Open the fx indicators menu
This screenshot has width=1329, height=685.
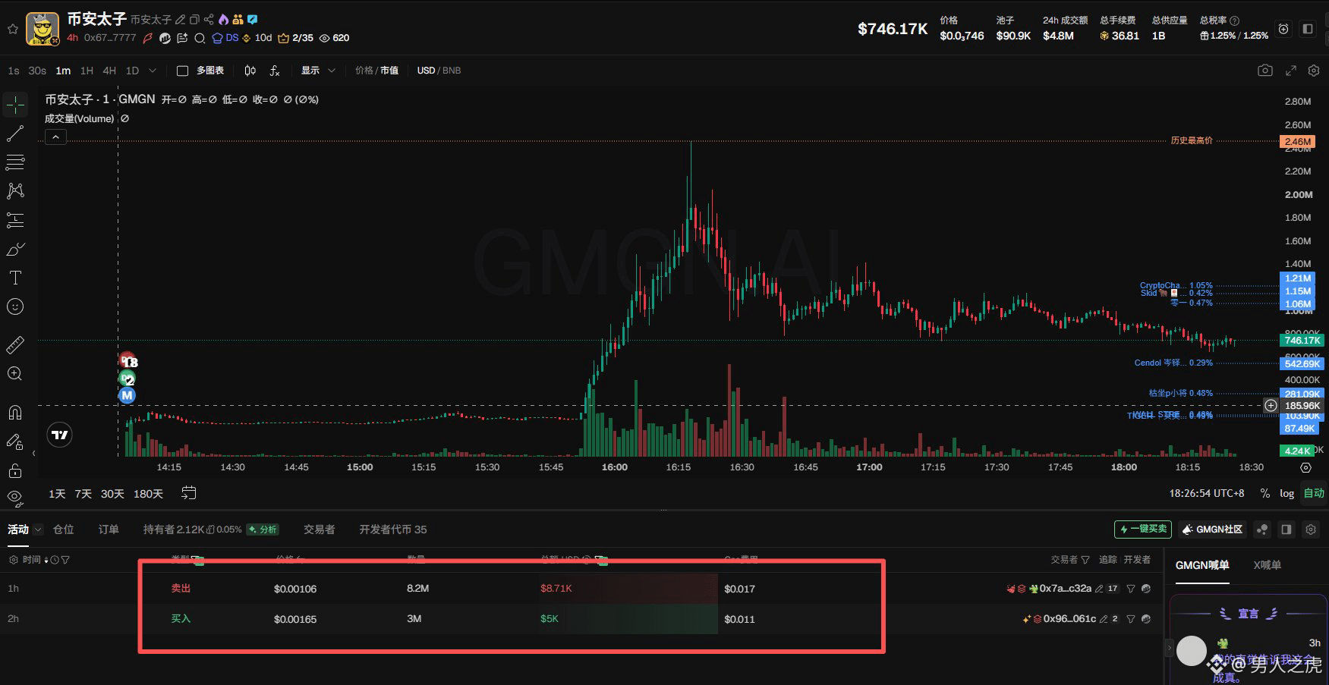(275, 71)
